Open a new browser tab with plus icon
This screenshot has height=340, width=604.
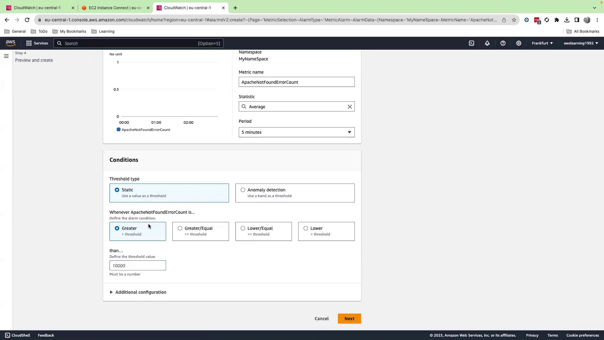(235, 8)
